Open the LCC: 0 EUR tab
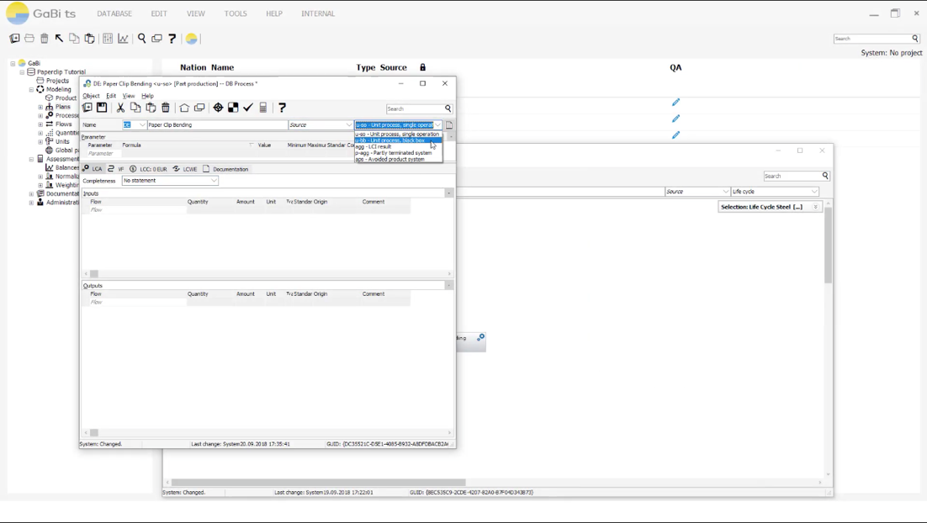Image resolution: width=927 pixels, height=523 pixels. (148, 169)
